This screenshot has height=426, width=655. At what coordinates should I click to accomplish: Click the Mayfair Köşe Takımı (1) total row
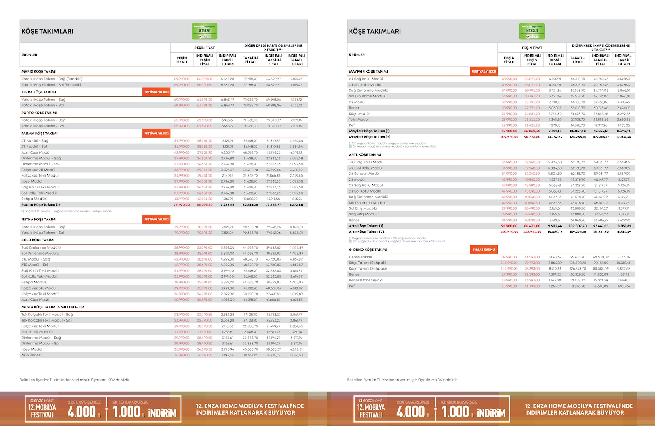[x=491, y=131]
